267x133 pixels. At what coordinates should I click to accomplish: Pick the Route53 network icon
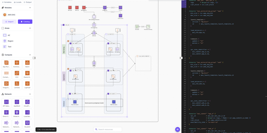coord(27,124)
